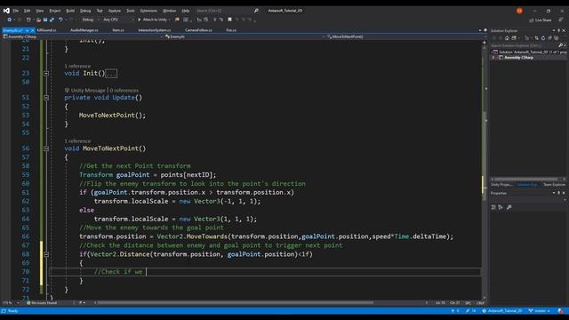Screen dimensions: 569x320
Task: Switch to the KillSound.cs tab
Action: pos(47,30)
